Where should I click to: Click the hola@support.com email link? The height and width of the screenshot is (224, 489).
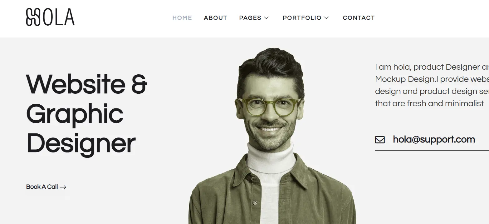[x=434, y=139]
